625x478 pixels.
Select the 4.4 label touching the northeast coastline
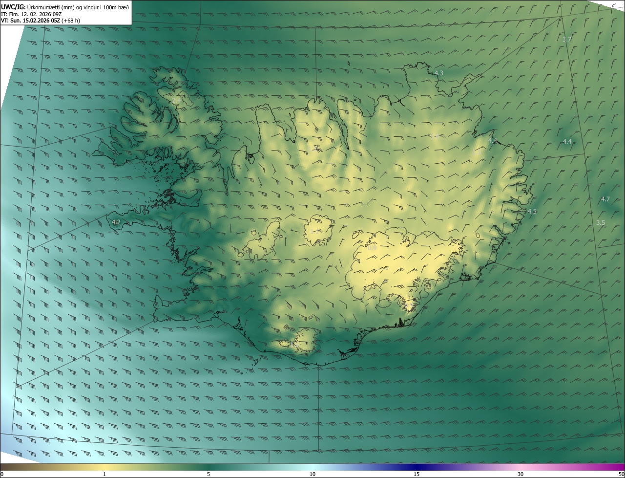pos(493,141)
